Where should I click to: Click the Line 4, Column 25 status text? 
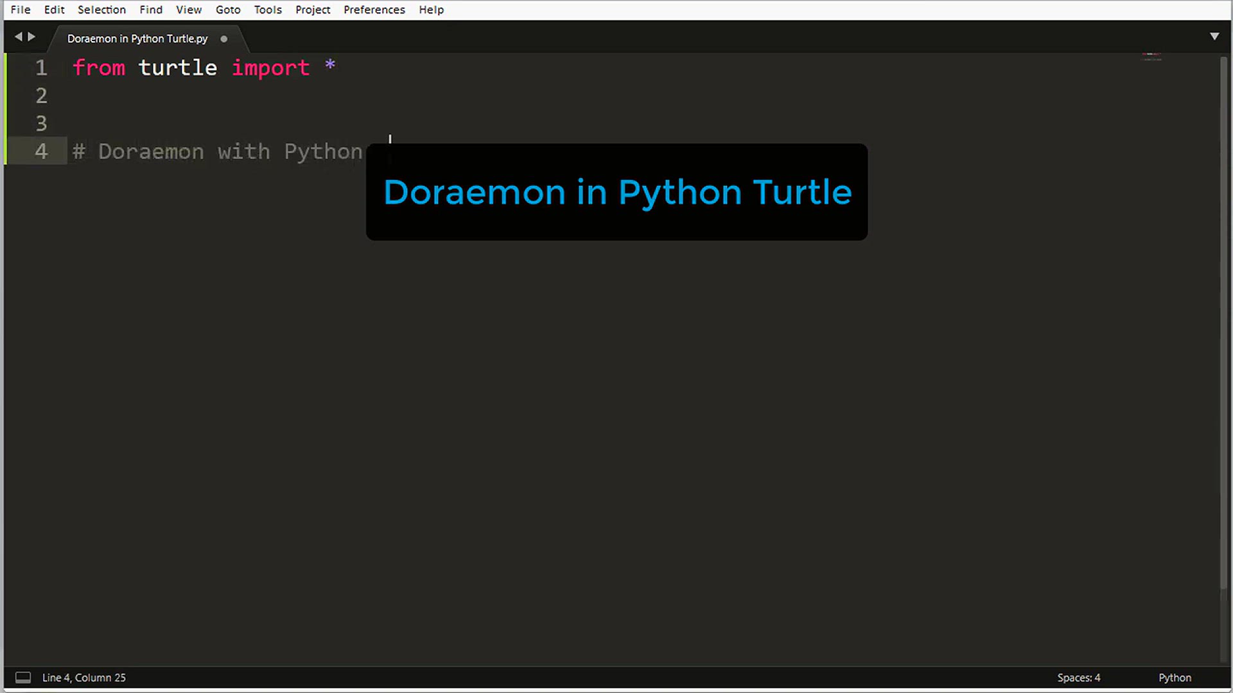tap(84, 678)
